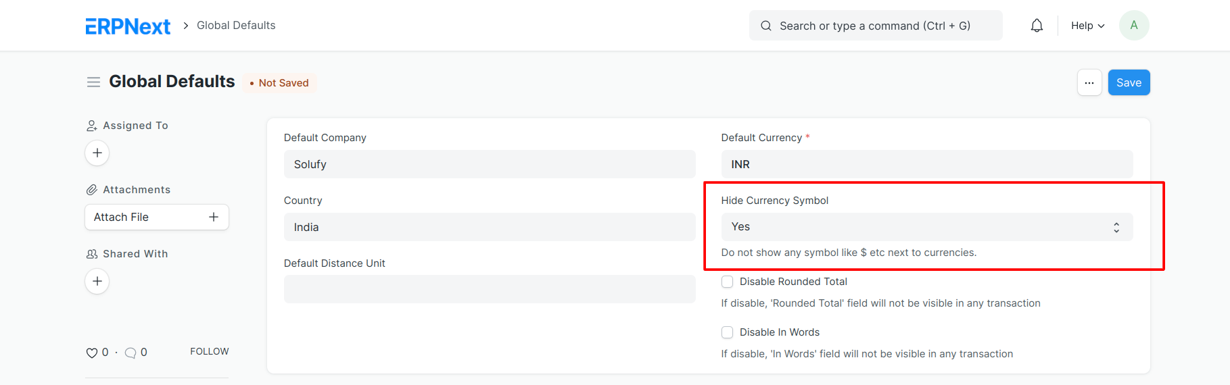
Task: Toggle the sidebar hamburger menu
Action: (x=93, y=82)
